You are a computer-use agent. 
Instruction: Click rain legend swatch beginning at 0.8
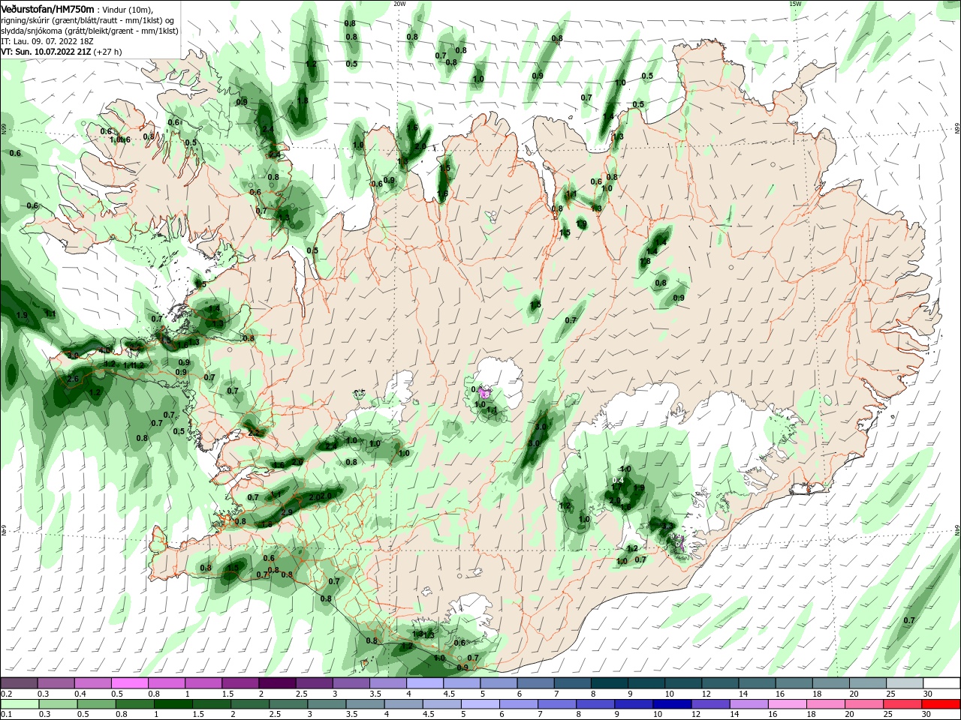coord(135,704)
